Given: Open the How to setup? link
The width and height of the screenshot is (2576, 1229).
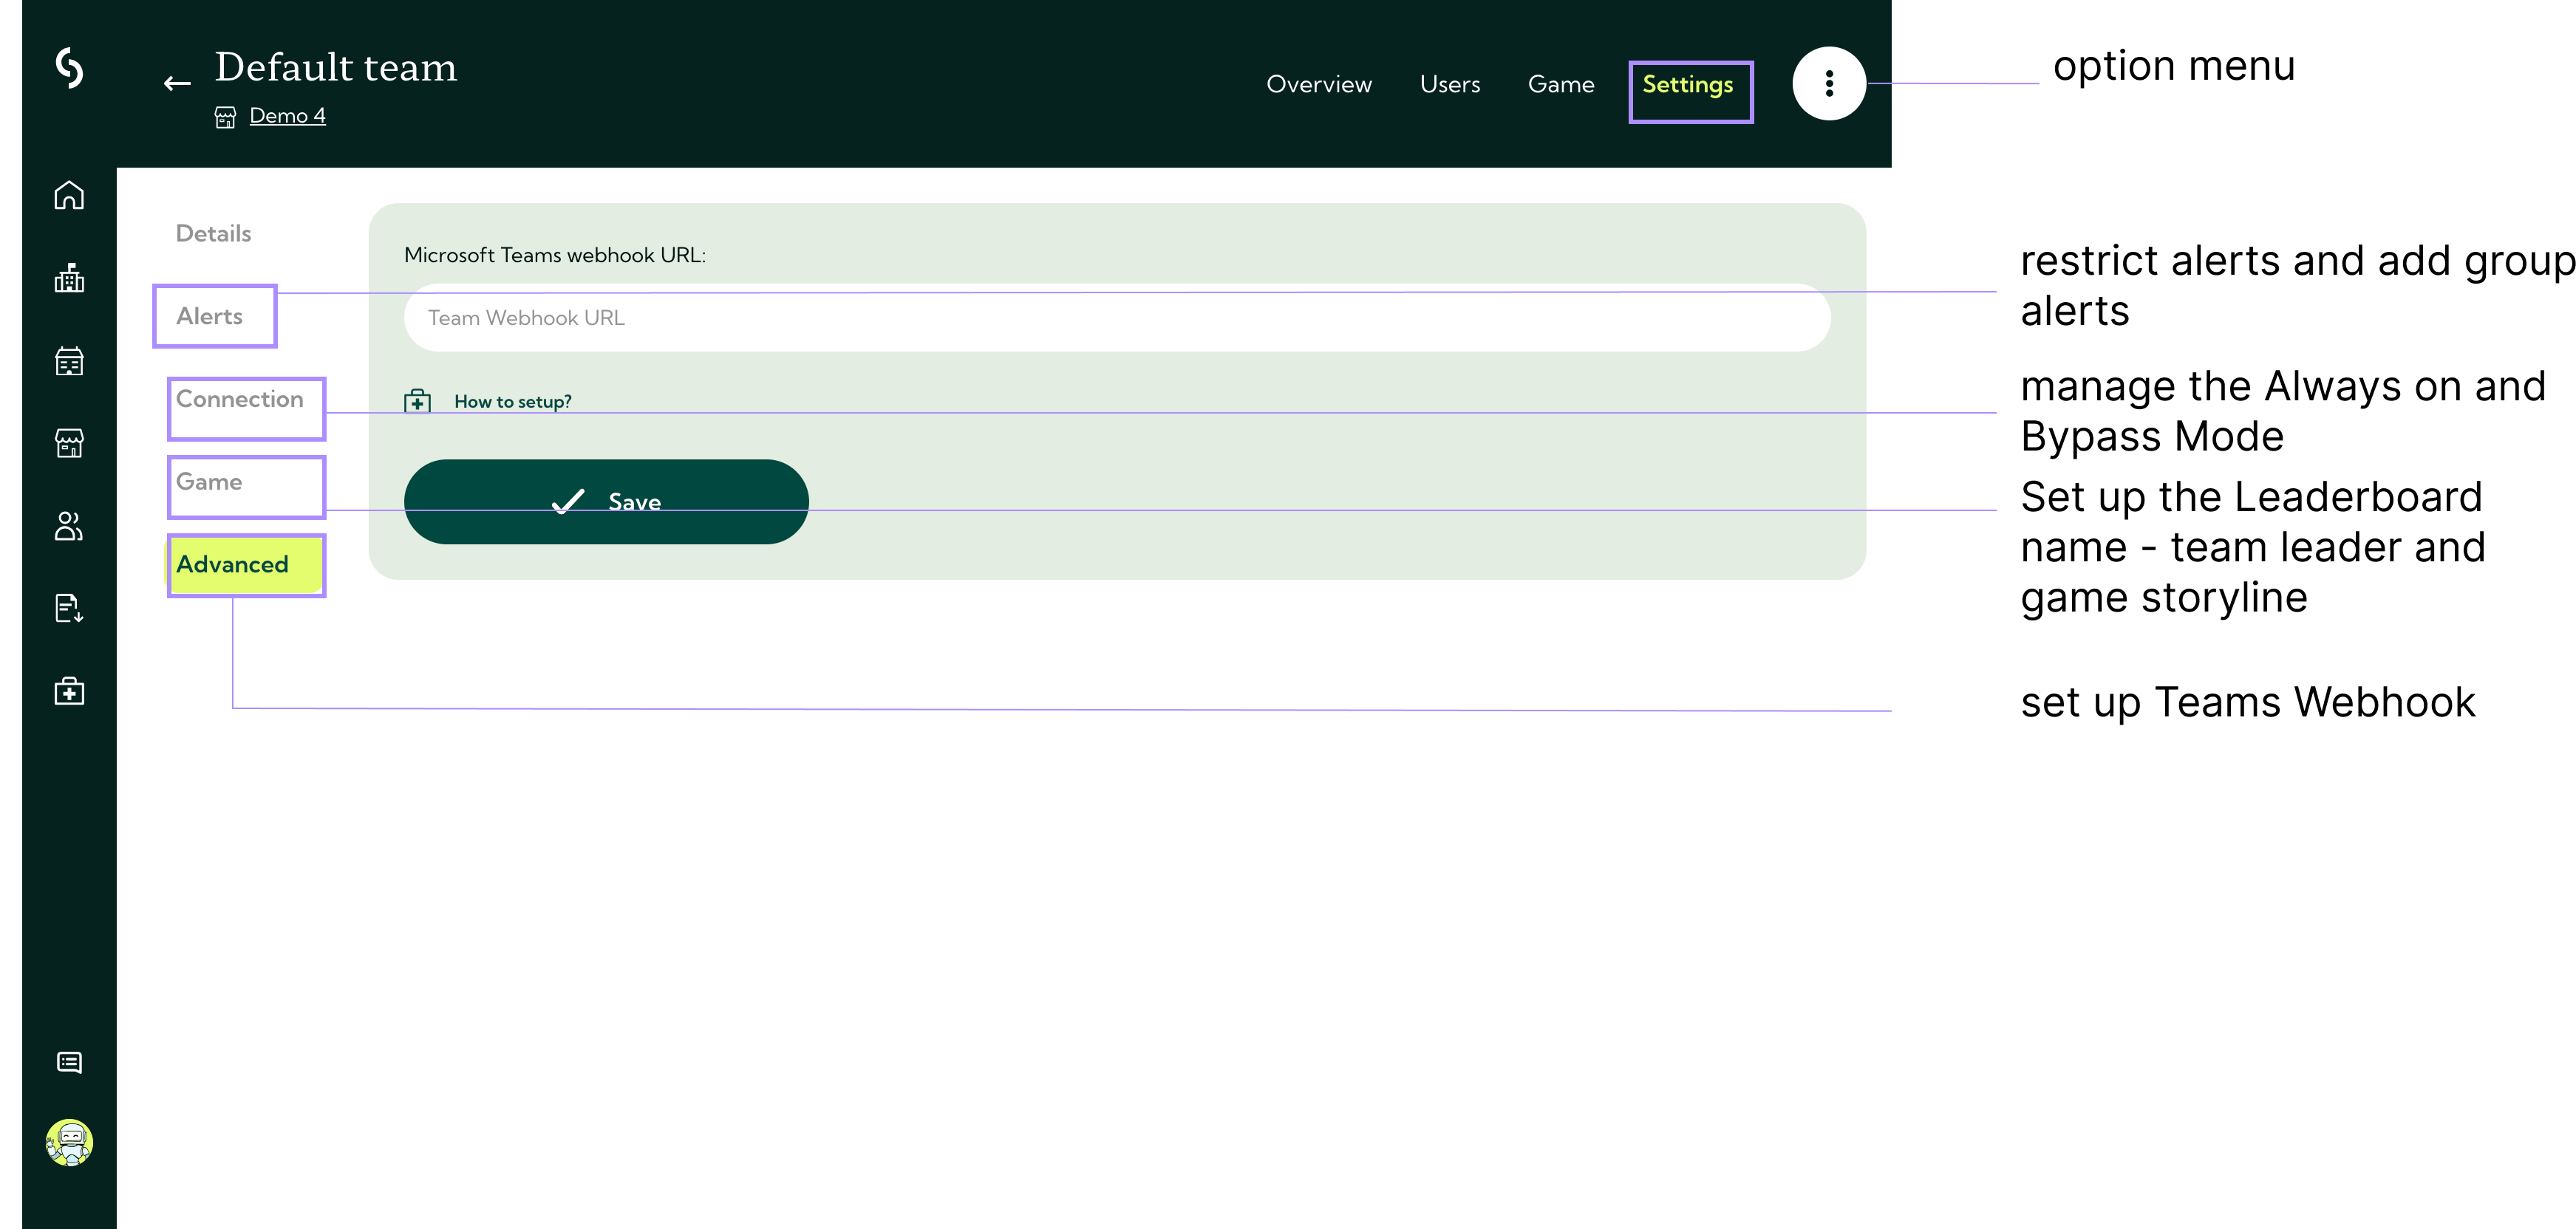Looking at the screenshot, I should [x=512, y=402].
